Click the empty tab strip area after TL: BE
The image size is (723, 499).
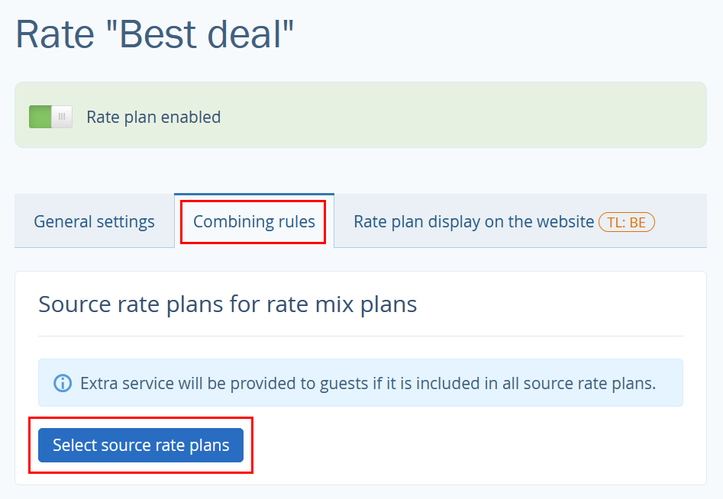683,221
